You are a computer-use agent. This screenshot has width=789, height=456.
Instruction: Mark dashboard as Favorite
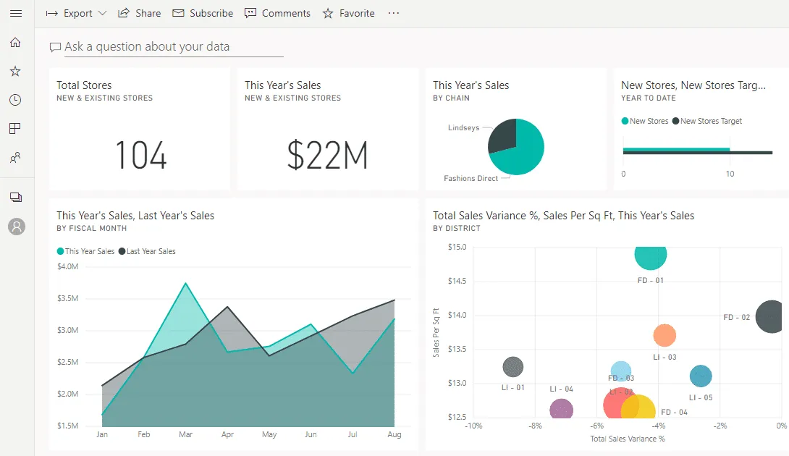tap(348, 13)
